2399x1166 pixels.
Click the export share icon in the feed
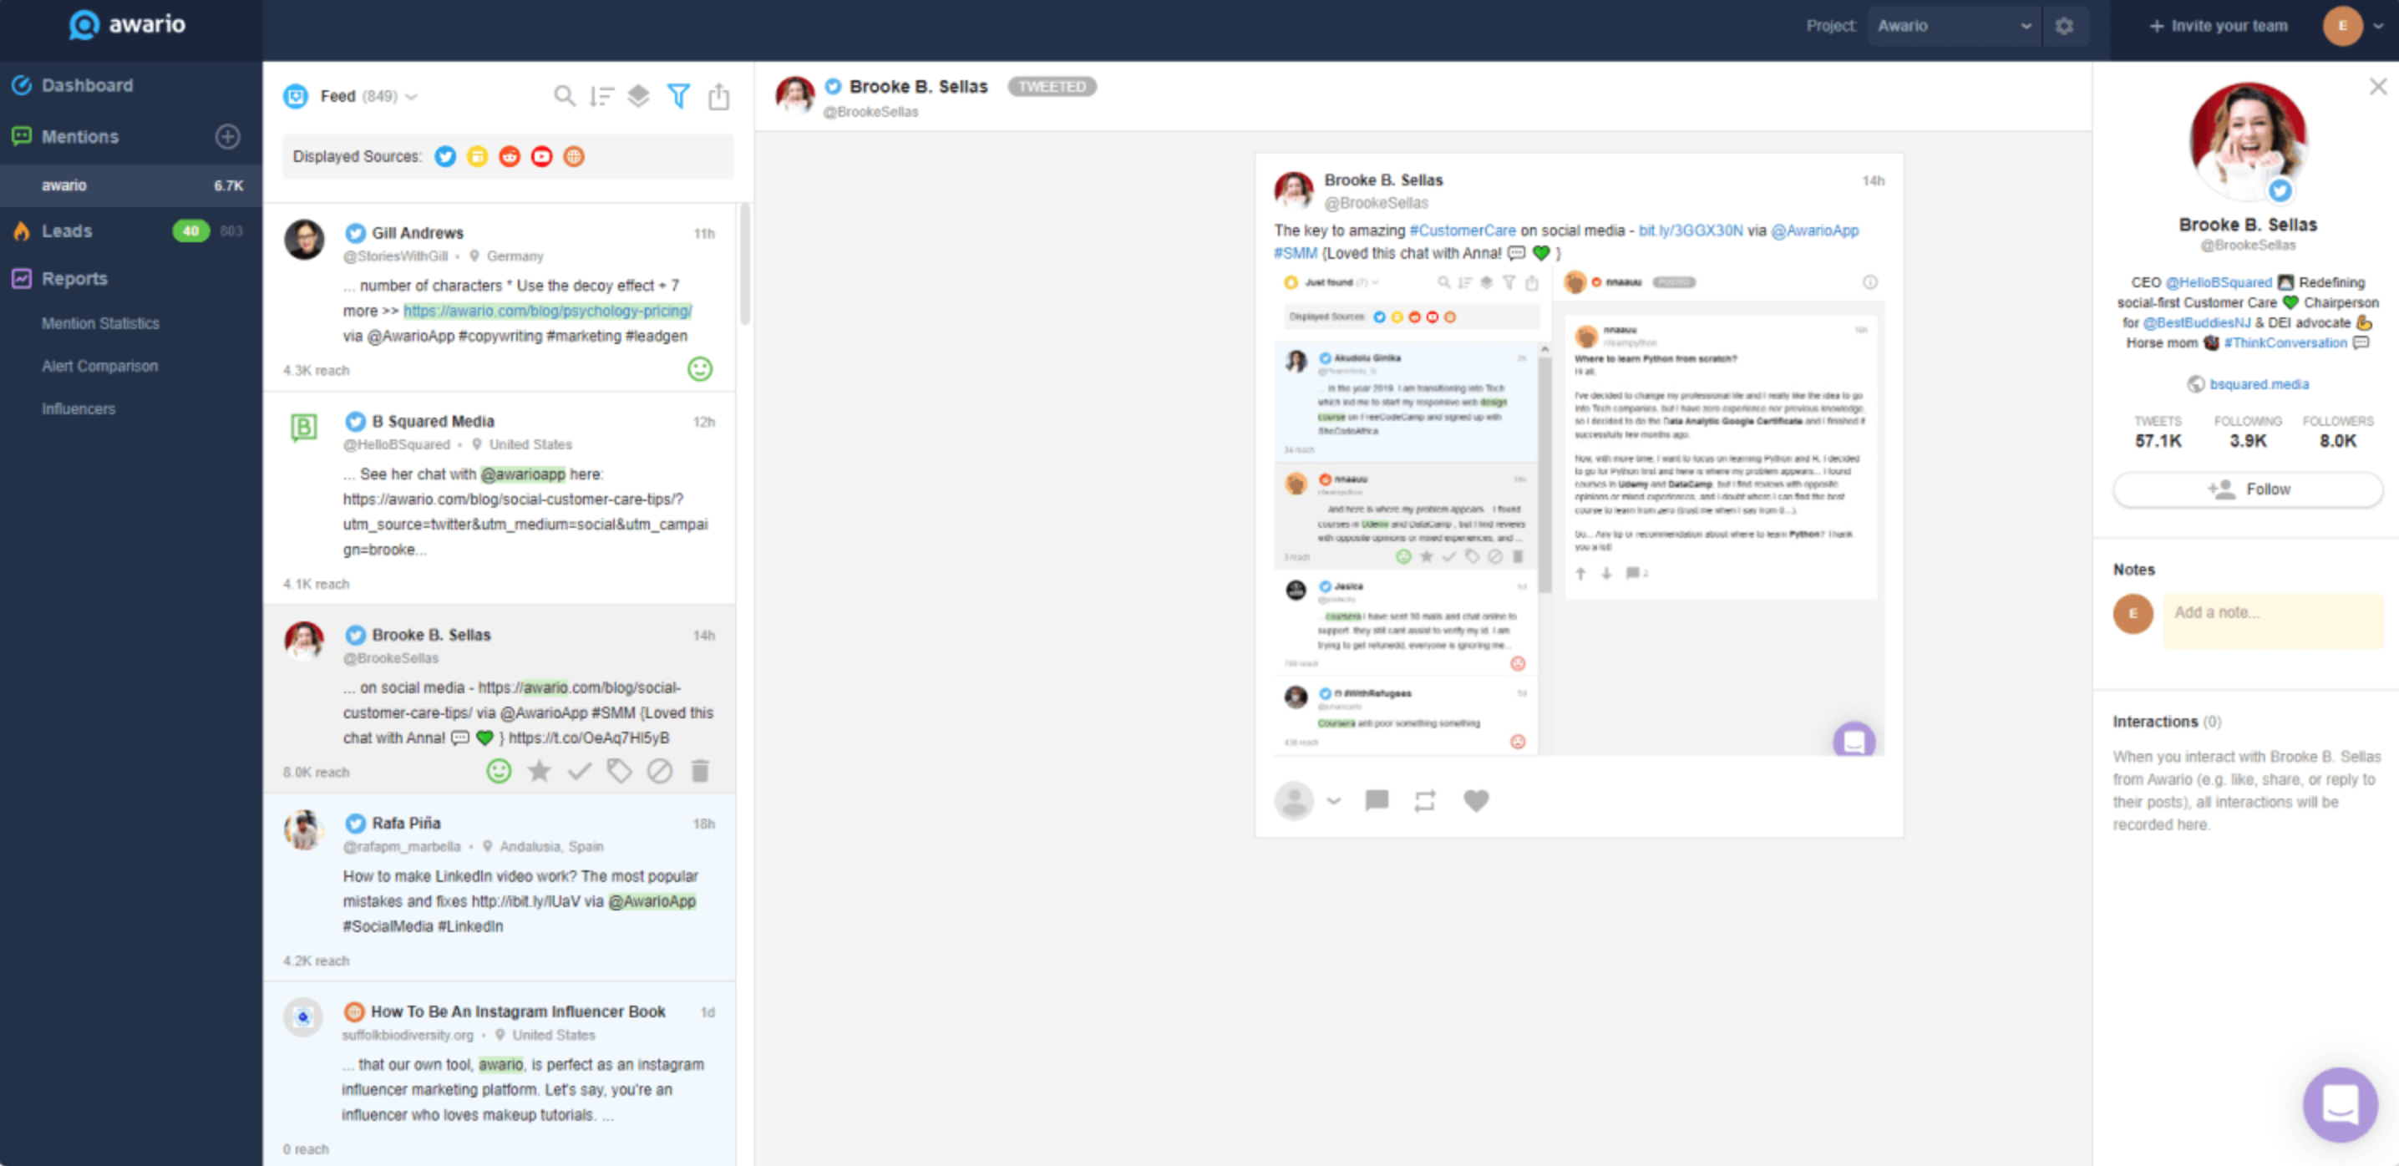coord(719,96)
